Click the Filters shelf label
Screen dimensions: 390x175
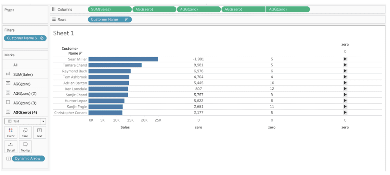[9, 30]
